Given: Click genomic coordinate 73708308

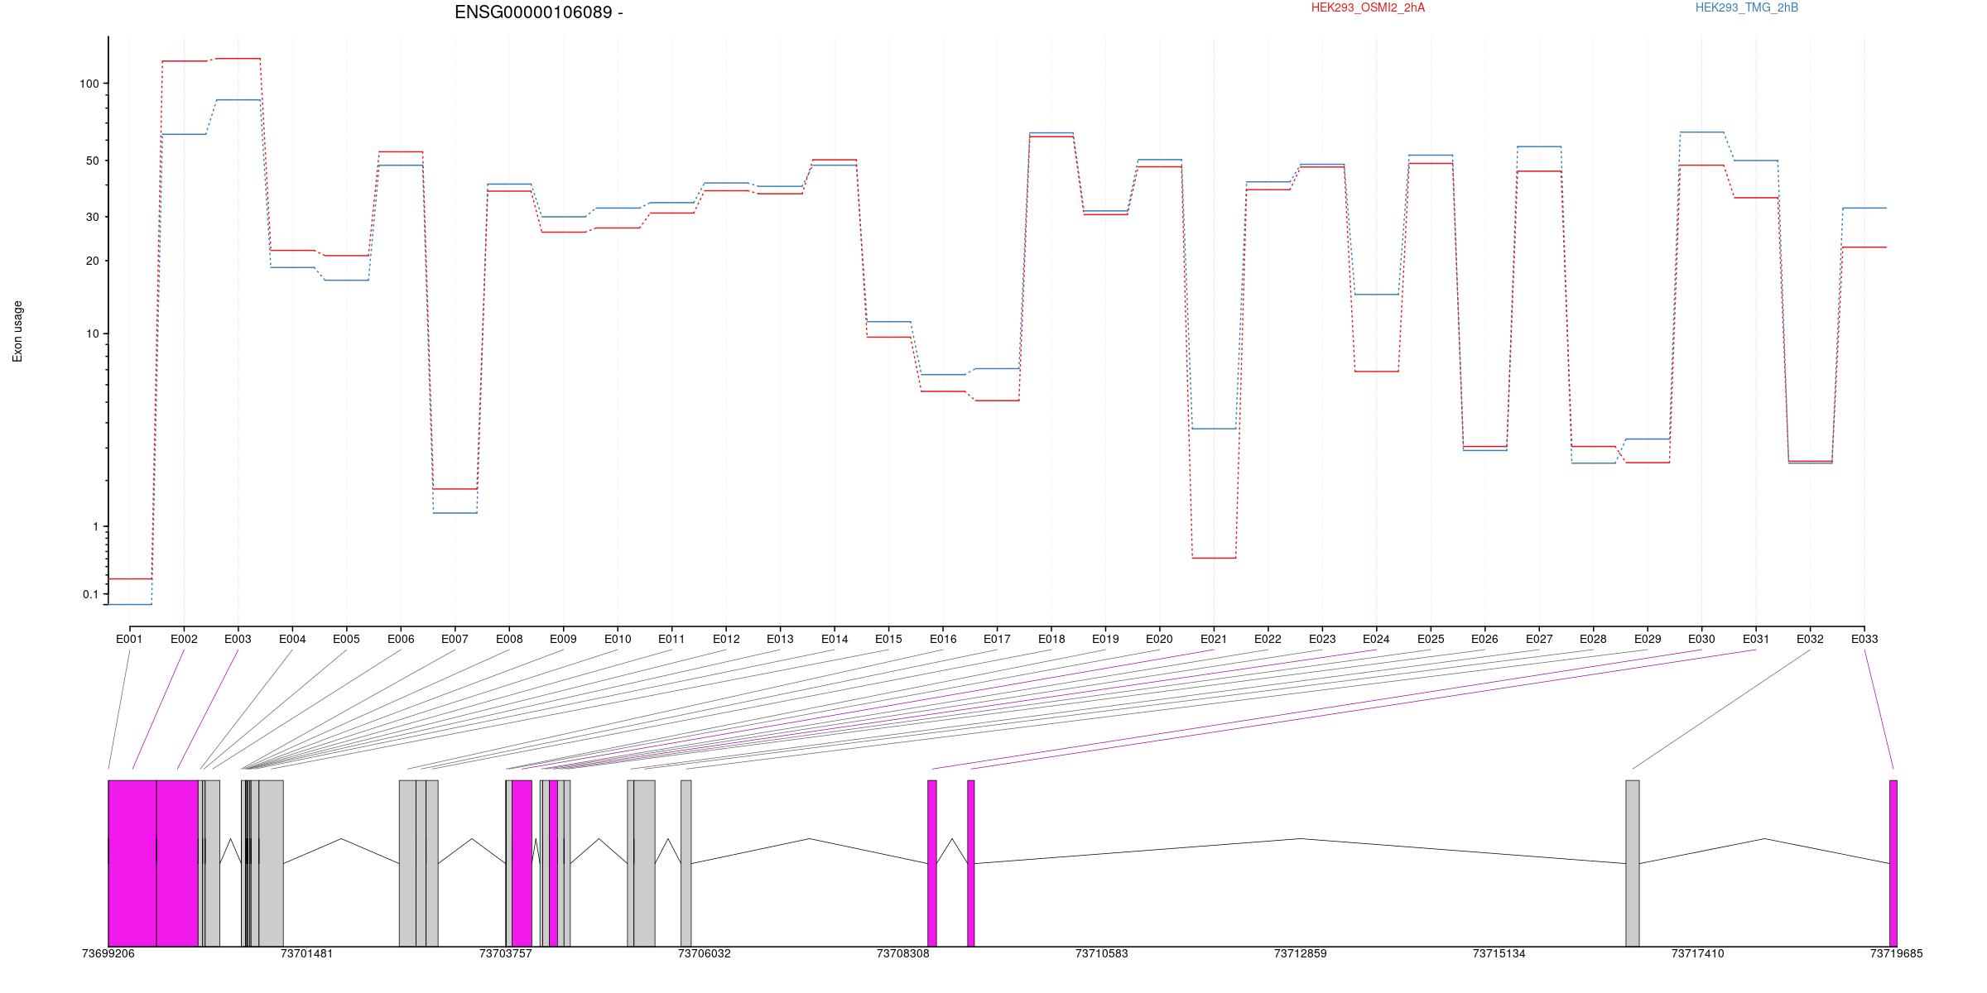Looking at the screenshot, I should pyautogui.click(x=902, y=953).
